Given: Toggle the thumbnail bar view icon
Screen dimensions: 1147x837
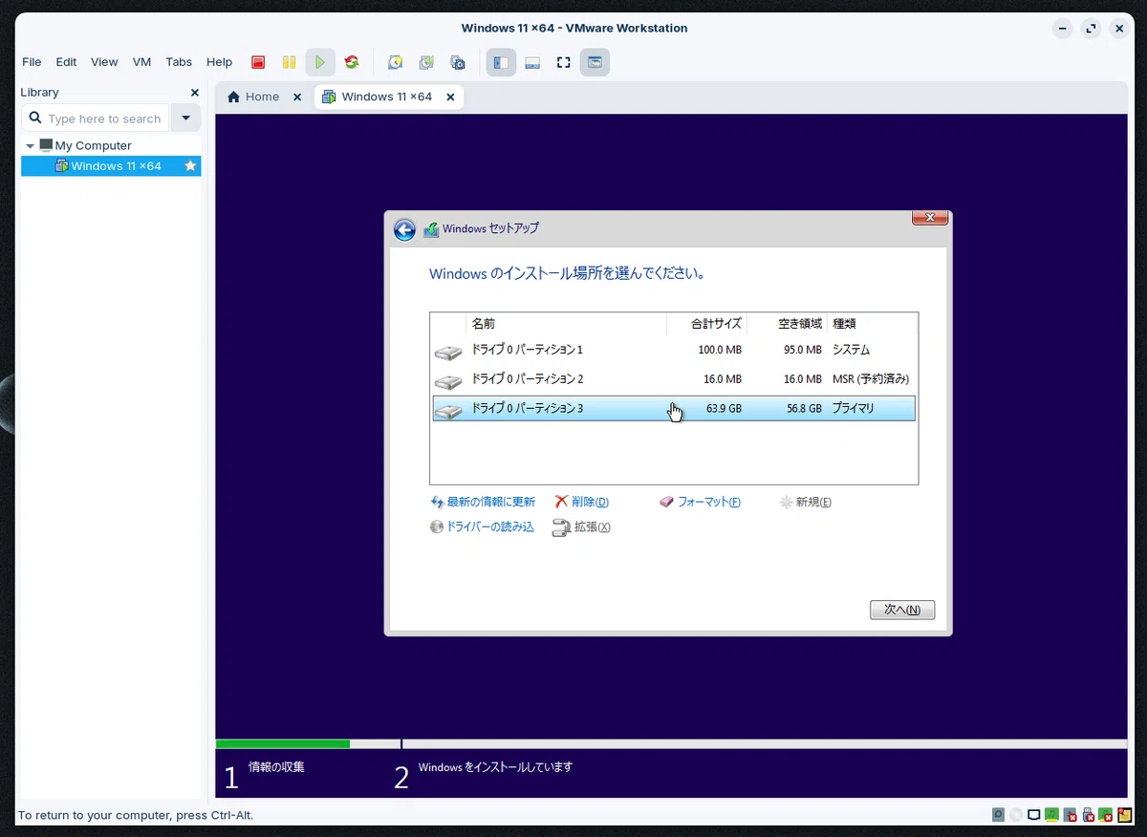Looking at the screenshot, I should click(532, 62).
